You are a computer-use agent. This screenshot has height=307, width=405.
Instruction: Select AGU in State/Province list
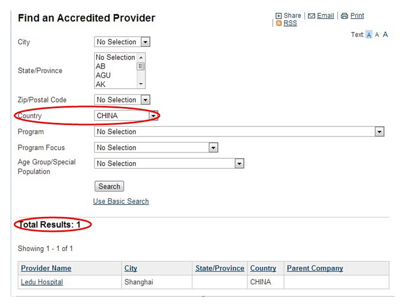[104, 75]
